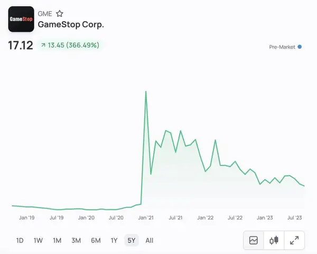Select the 6M time range
This screenshot has width=317, height=254.
coord(96,240)
